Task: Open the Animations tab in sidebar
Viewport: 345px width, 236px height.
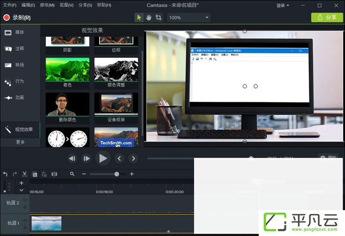Action: [x=20, y=98]
